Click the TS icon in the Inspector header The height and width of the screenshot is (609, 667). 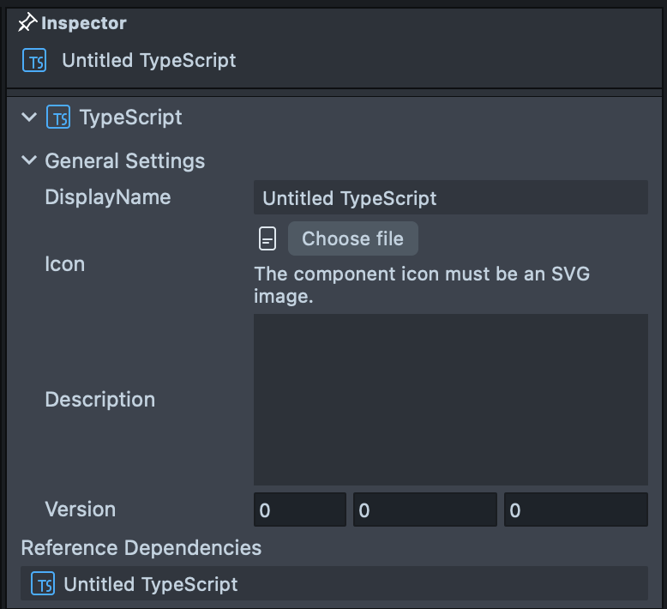pyautogui.click(x=34, y=61)
